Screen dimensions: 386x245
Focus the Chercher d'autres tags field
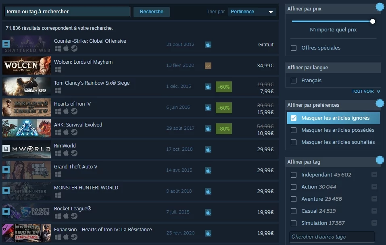(x=332, y=237)
